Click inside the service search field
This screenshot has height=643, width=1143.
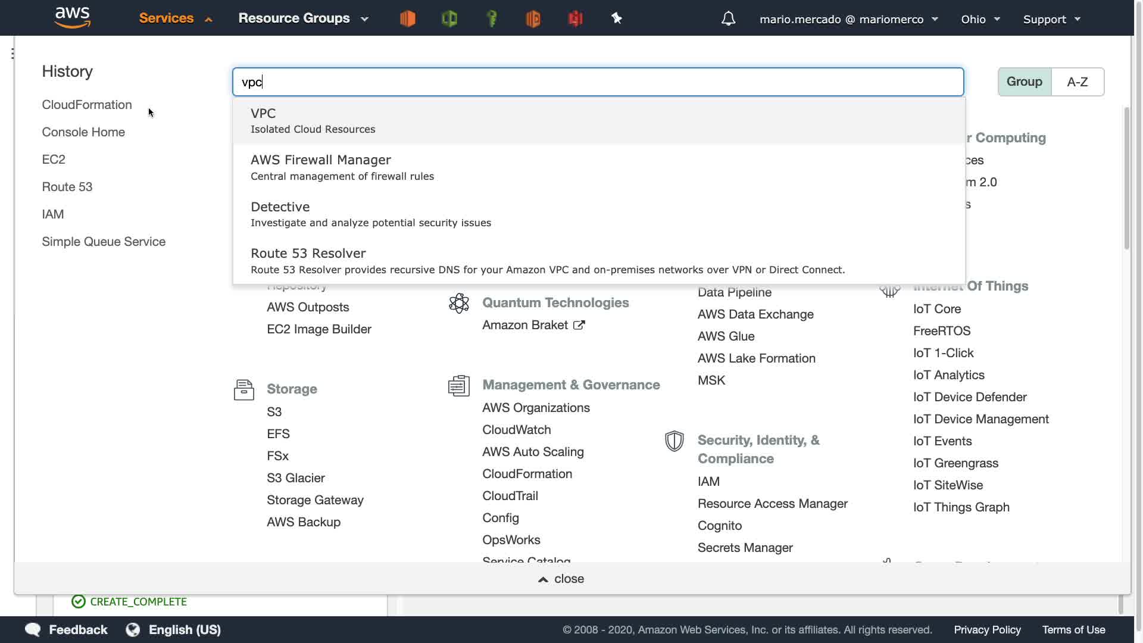(x=598, y=82)
